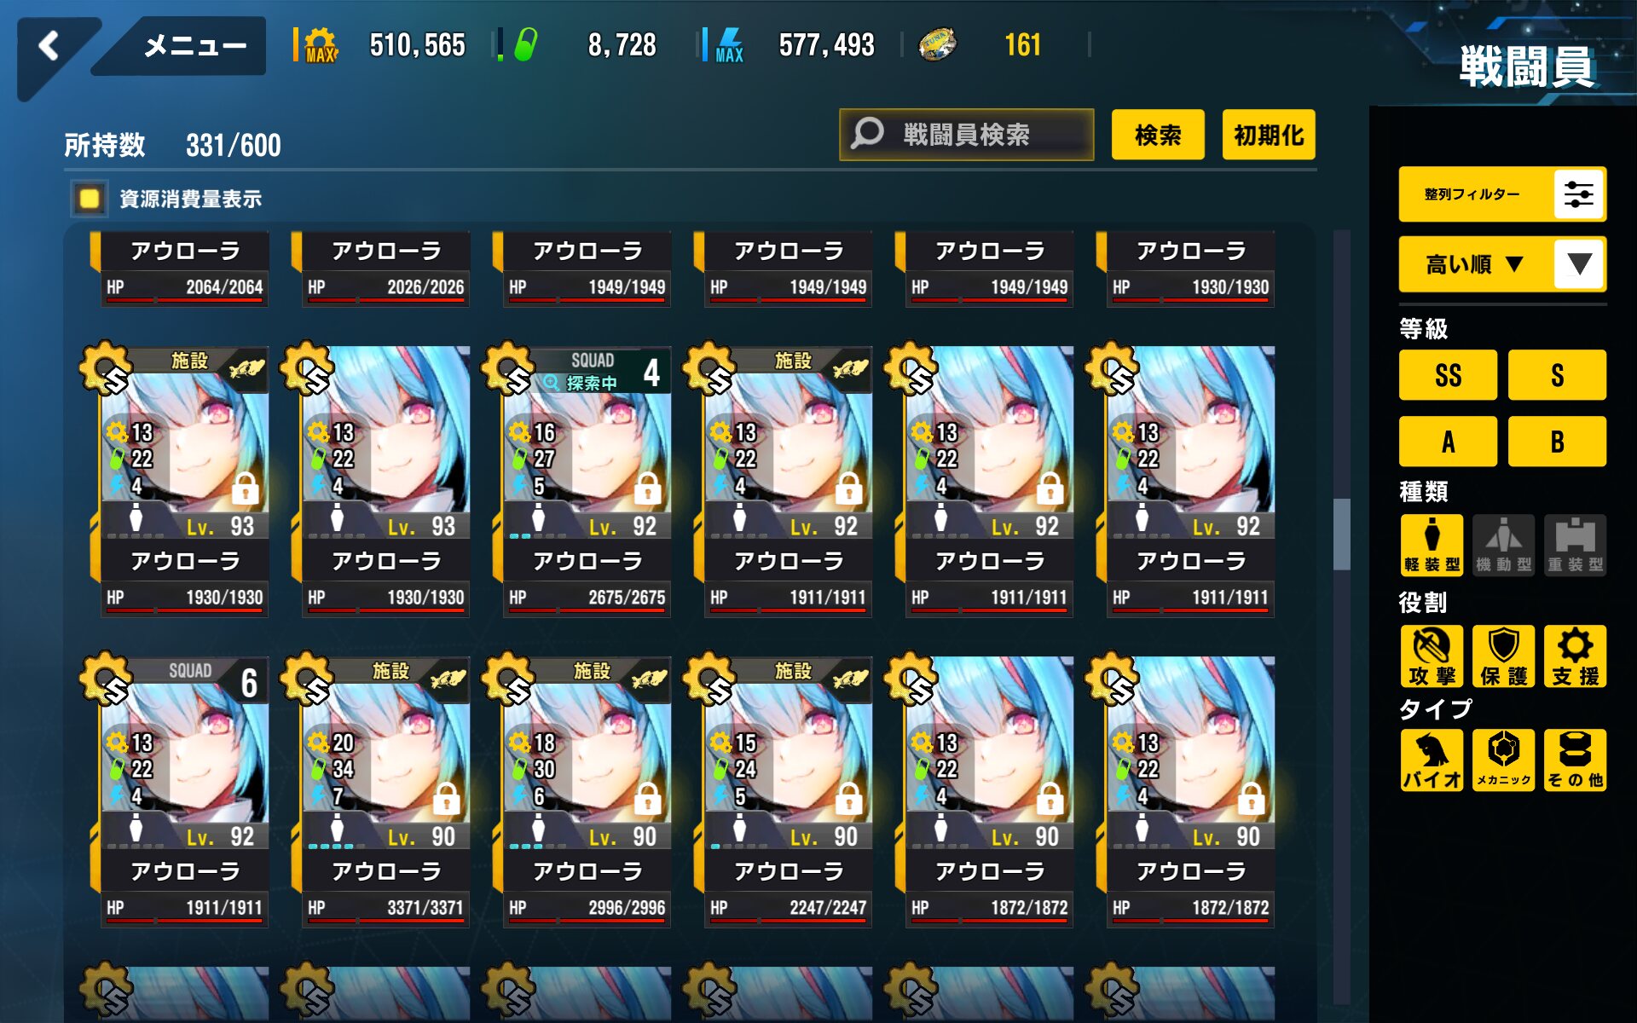Filter by バイオ bio type icon

[1432, 760]
